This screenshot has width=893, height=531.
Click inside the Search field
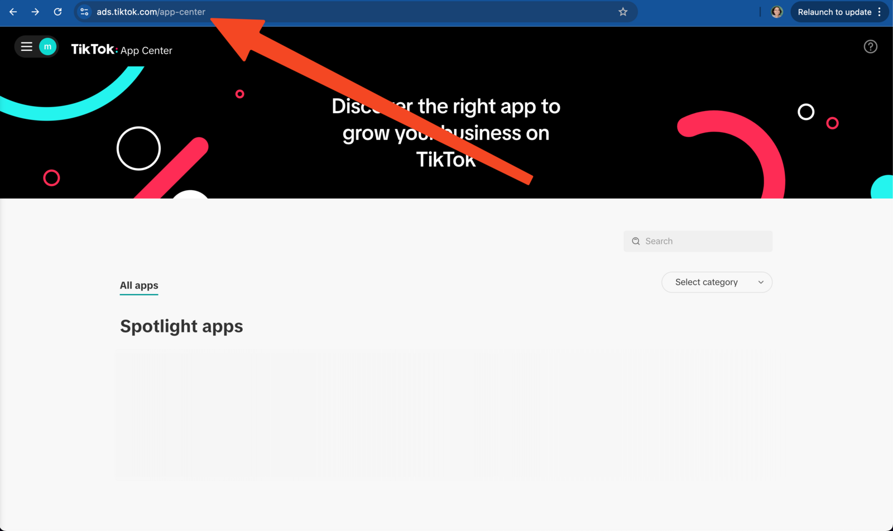[x=698, y=241]
